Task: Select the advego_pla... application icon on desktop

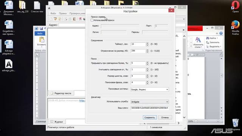Action: pyautogui.click(x=9, y=65)
